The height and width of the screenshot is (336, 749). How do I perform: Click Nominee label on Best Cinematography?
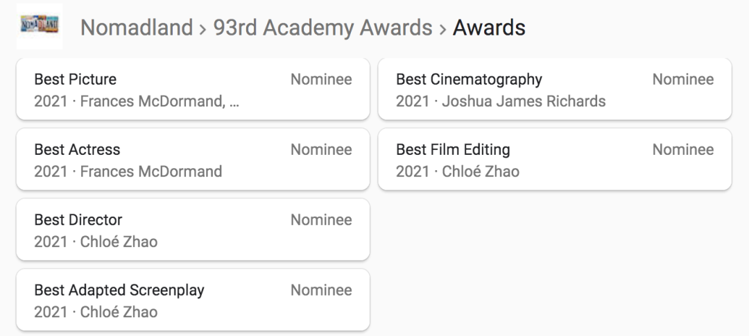point(682,80)
